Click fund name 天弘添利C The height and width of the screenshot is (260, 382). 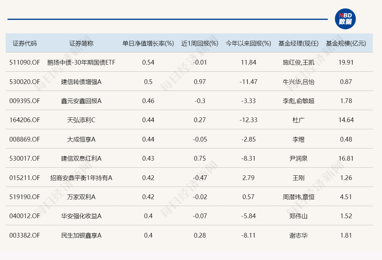tap(81, 120)
